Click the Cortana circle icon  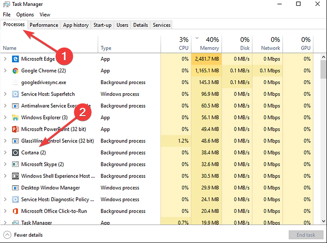click(15, 153)
